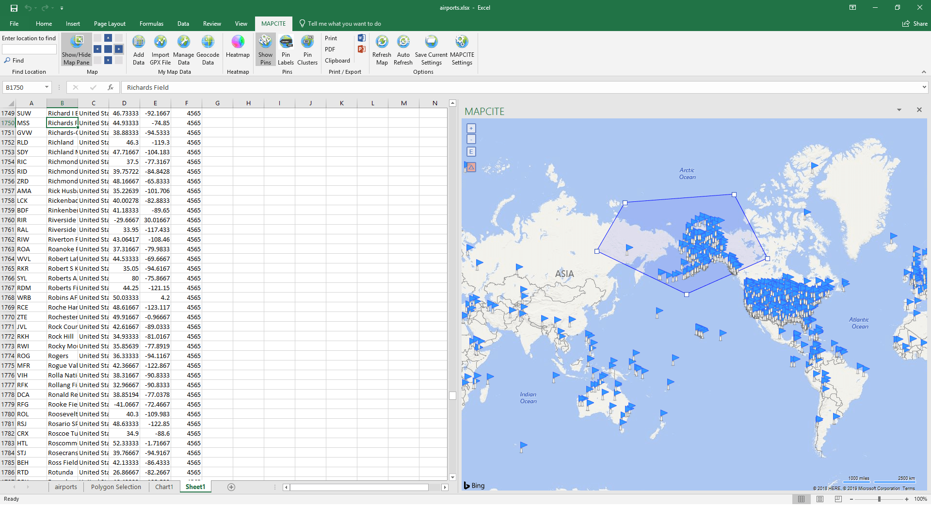The image size is (931, 524).
Task: Click the vertical scrollbar up arrow
Action: pos(452,103)
